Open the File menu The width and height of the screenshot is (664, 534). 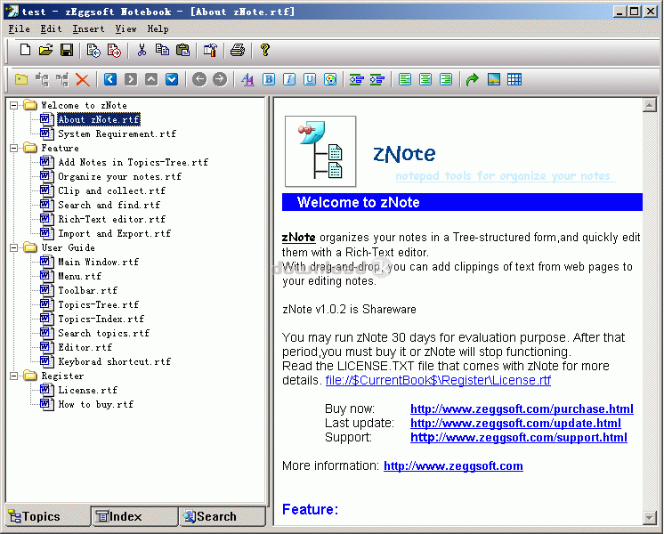[x=19, y=28]
